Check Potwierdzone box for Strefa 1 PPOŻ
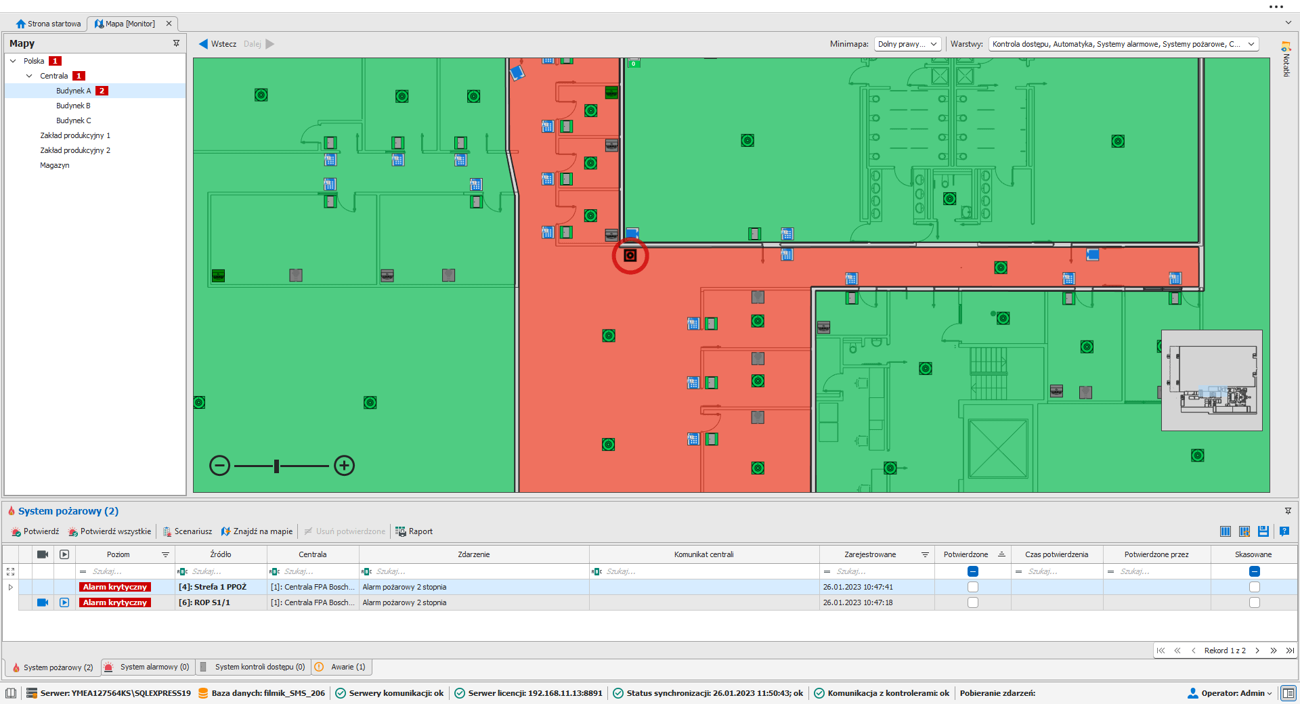This screenshot has width=1300, height=704. click(972, 587)
